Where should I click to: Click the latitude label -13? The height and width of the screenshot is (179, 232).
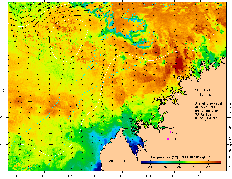[3, 37]
